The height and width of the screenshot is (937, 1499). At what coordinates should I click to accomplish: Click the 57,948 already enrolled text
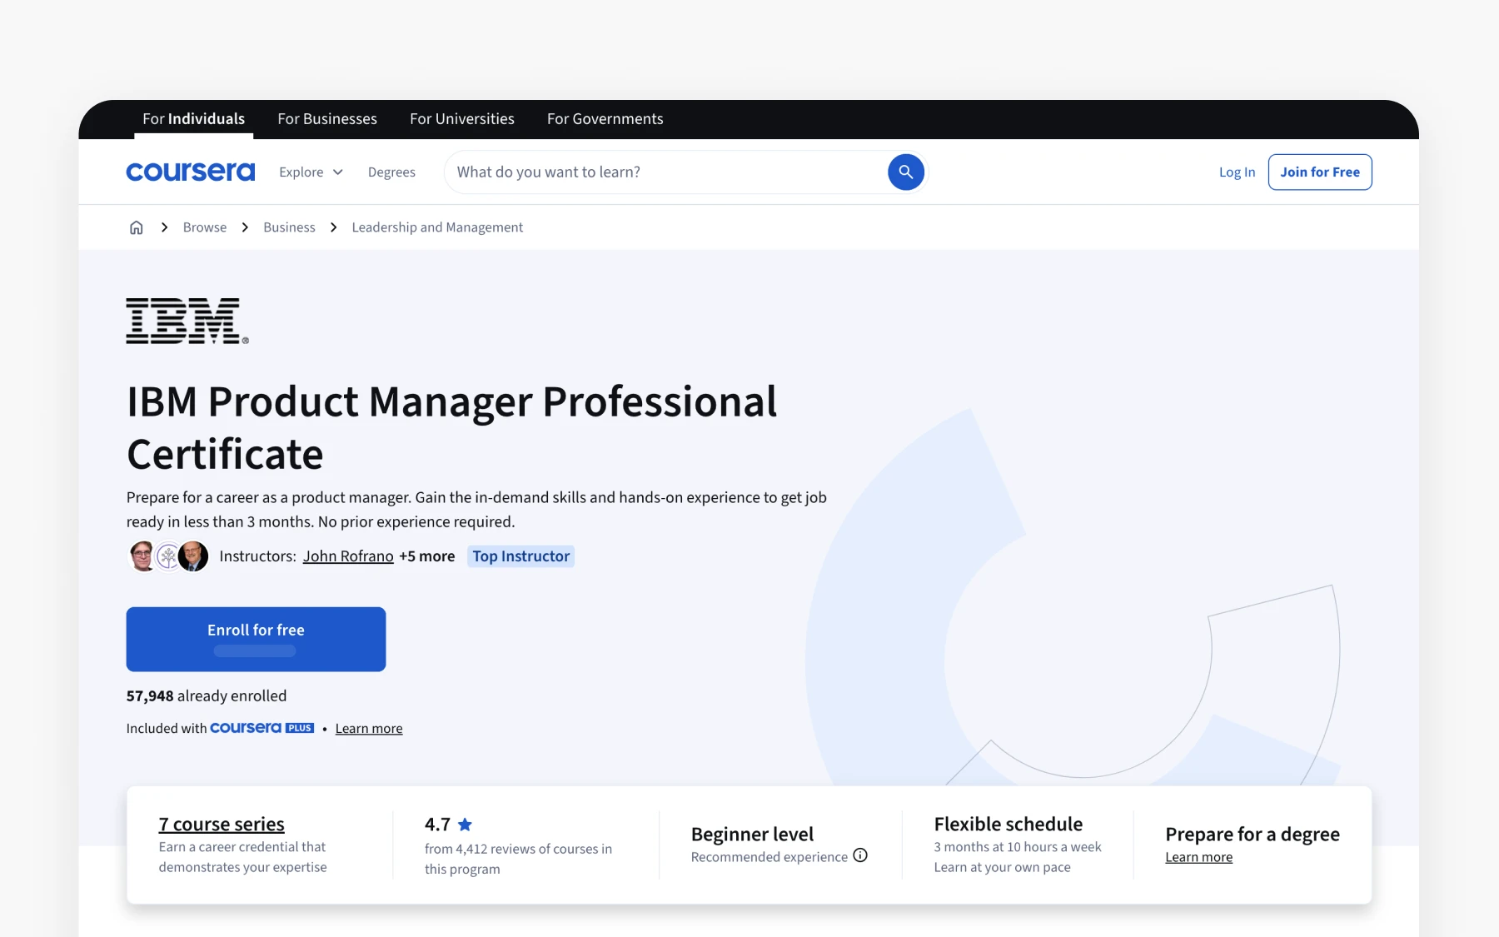207,695
